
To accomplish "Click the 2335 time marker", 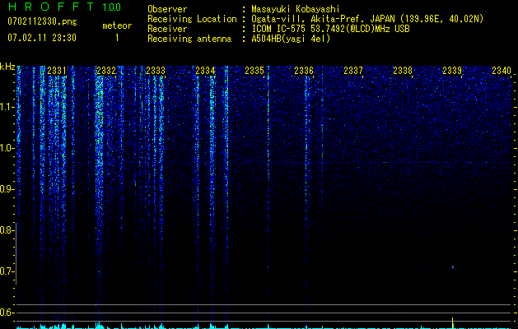I will click(254, 71).
